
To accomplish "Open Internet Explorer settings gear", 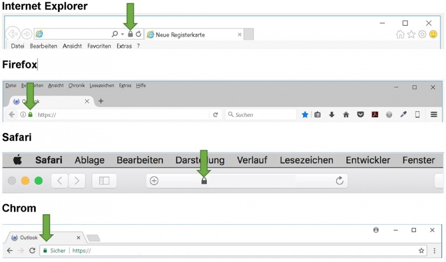I will (422, 34).
